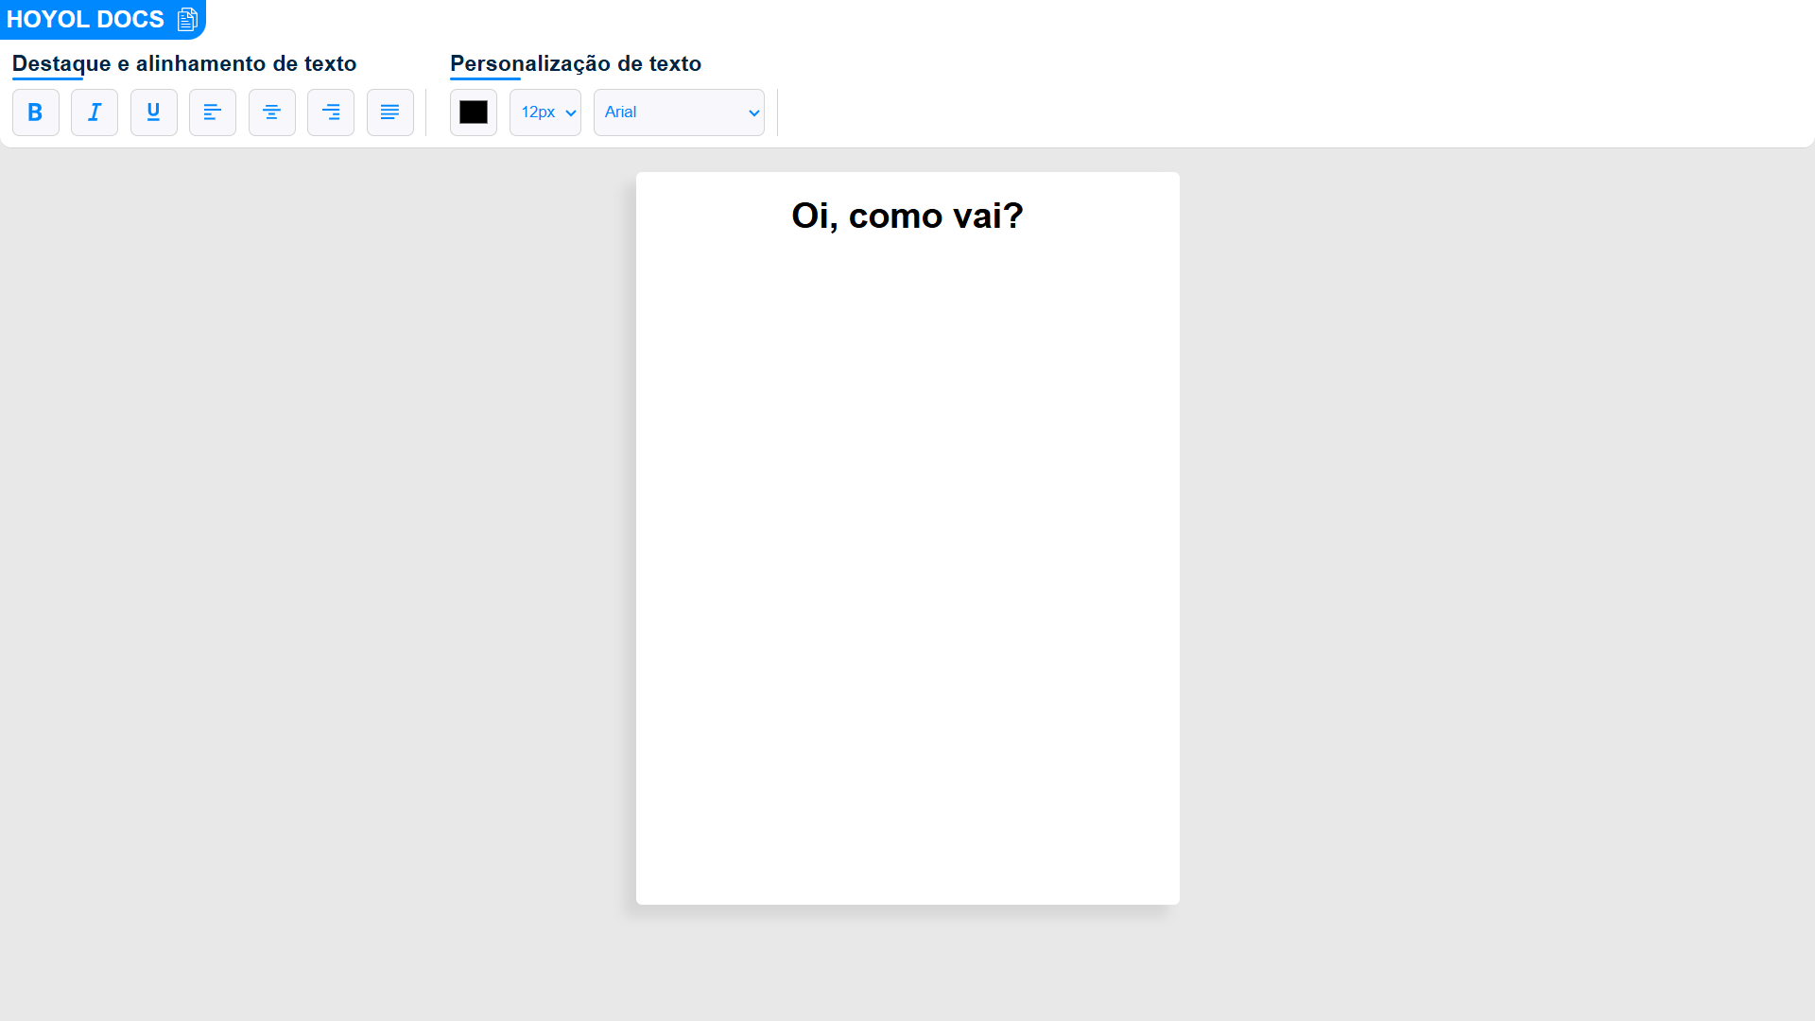Center align the text
Image resolution: width=1815 pixels, height=1021 pixels.
click(x=272, y=112)
